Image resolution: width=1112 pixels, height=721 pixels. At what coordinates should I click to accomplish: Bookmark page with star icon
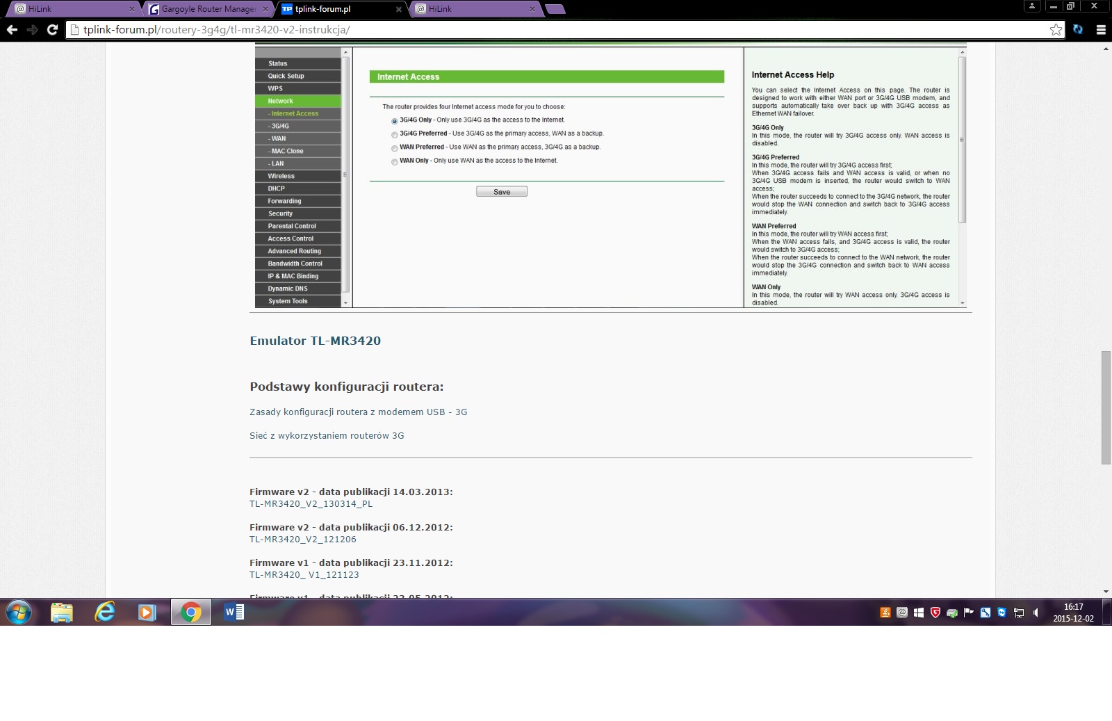coord(1056,29)
